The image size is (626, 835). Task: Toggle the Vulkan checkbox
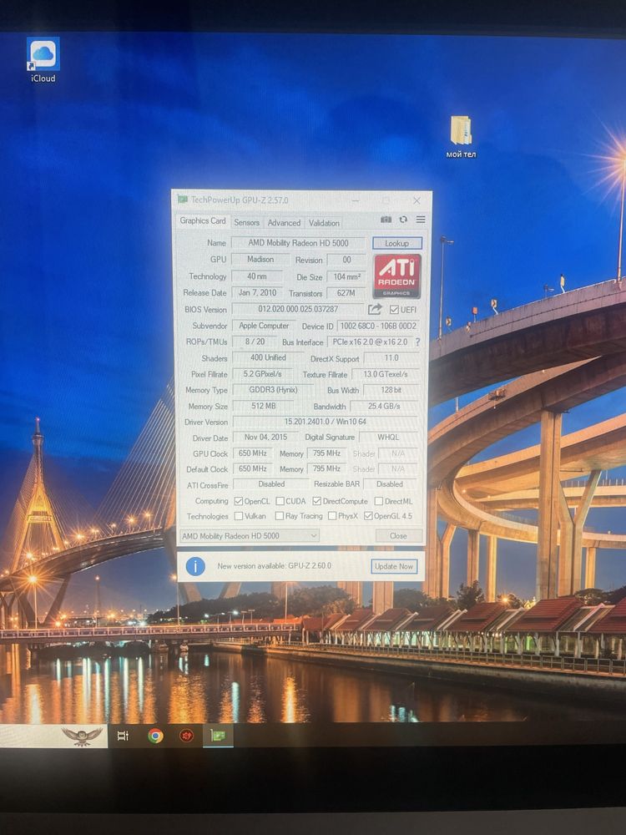pyautogui.click(x=239, y=516)
